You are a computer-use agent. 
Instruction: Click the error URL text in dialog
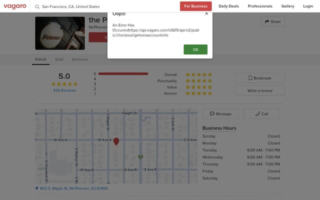pos(155,32)
